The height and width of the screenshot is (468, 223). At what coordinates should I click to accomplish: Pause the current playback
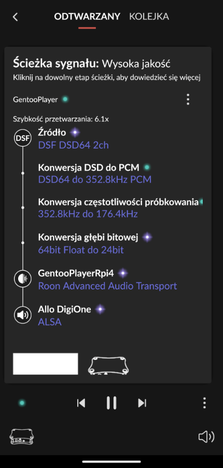pos(112,403)
